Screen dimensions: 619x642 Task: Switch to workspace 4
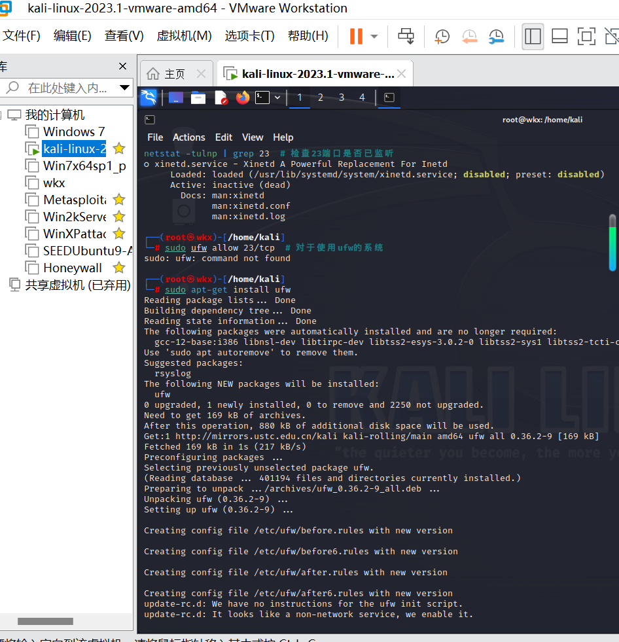pyautogui.click(x=362, y=98)
